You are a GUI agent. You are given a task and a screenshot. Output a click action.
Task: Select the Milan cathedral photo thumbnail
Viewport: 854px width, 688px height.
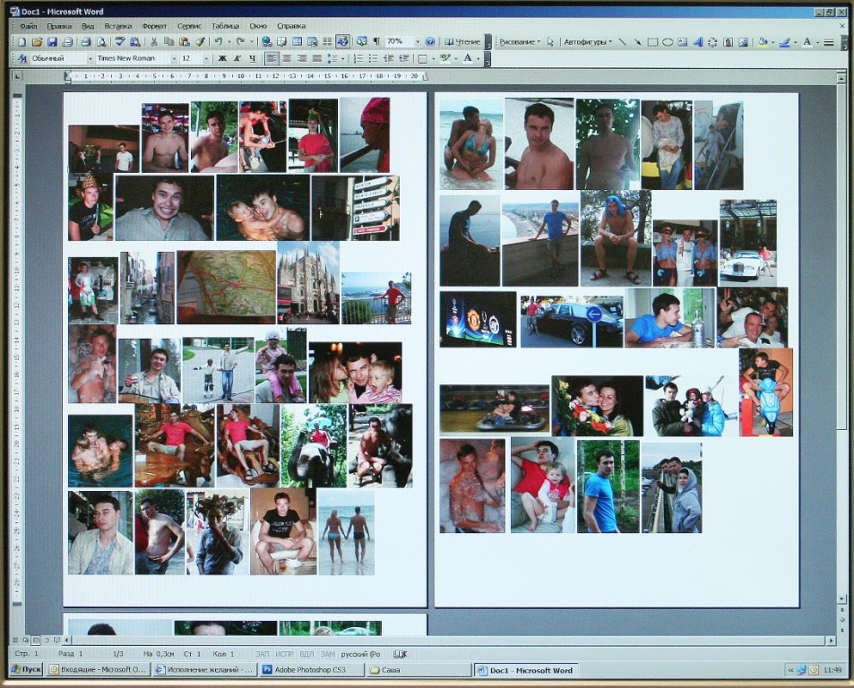[308, 283]
